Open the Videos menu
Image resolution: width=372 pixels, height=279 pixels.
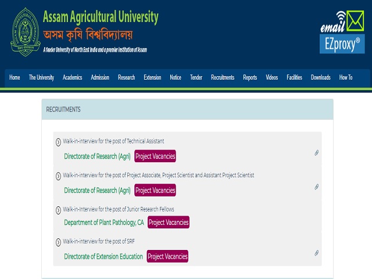tap(272, 77)
